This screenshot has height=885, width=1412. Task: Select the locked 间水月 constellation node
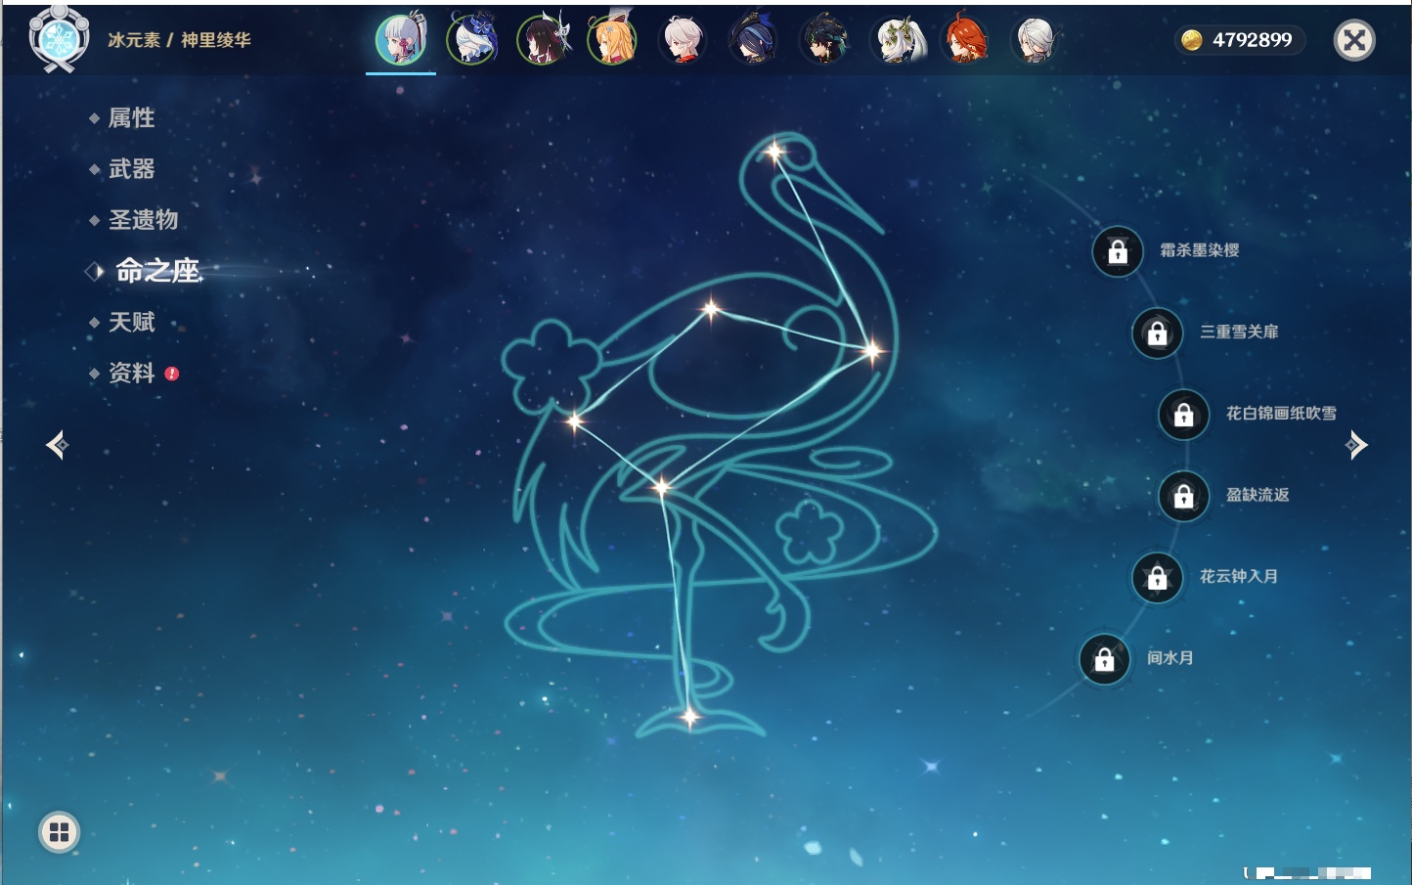click(x=1104, y=660)
